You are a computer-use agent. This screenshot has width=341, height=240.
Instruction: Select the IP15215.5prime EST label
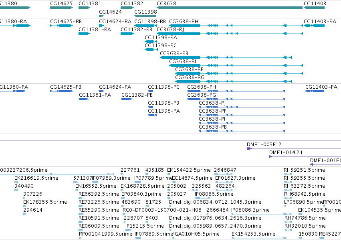[145, 226]
